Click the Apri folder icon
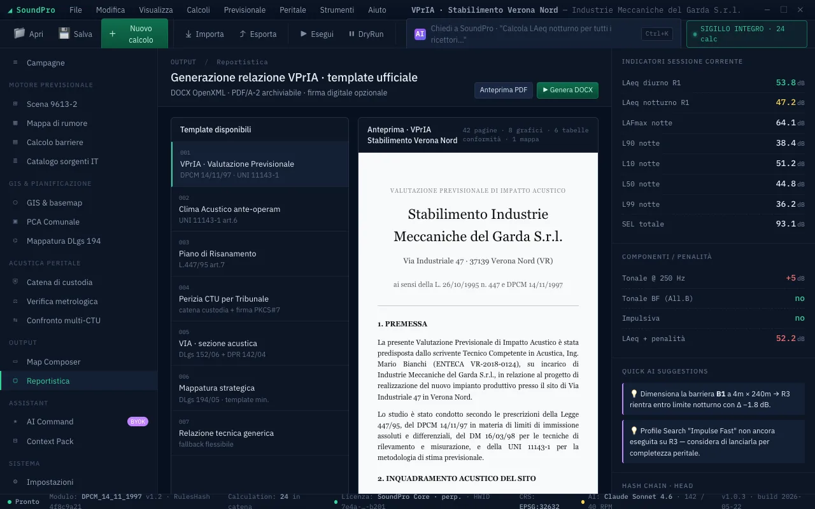 19,33
